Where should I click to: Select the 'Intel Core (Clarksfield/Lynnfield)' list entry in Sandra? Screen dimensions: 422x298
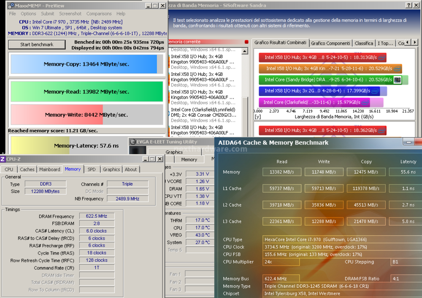(x=203, y=115)
